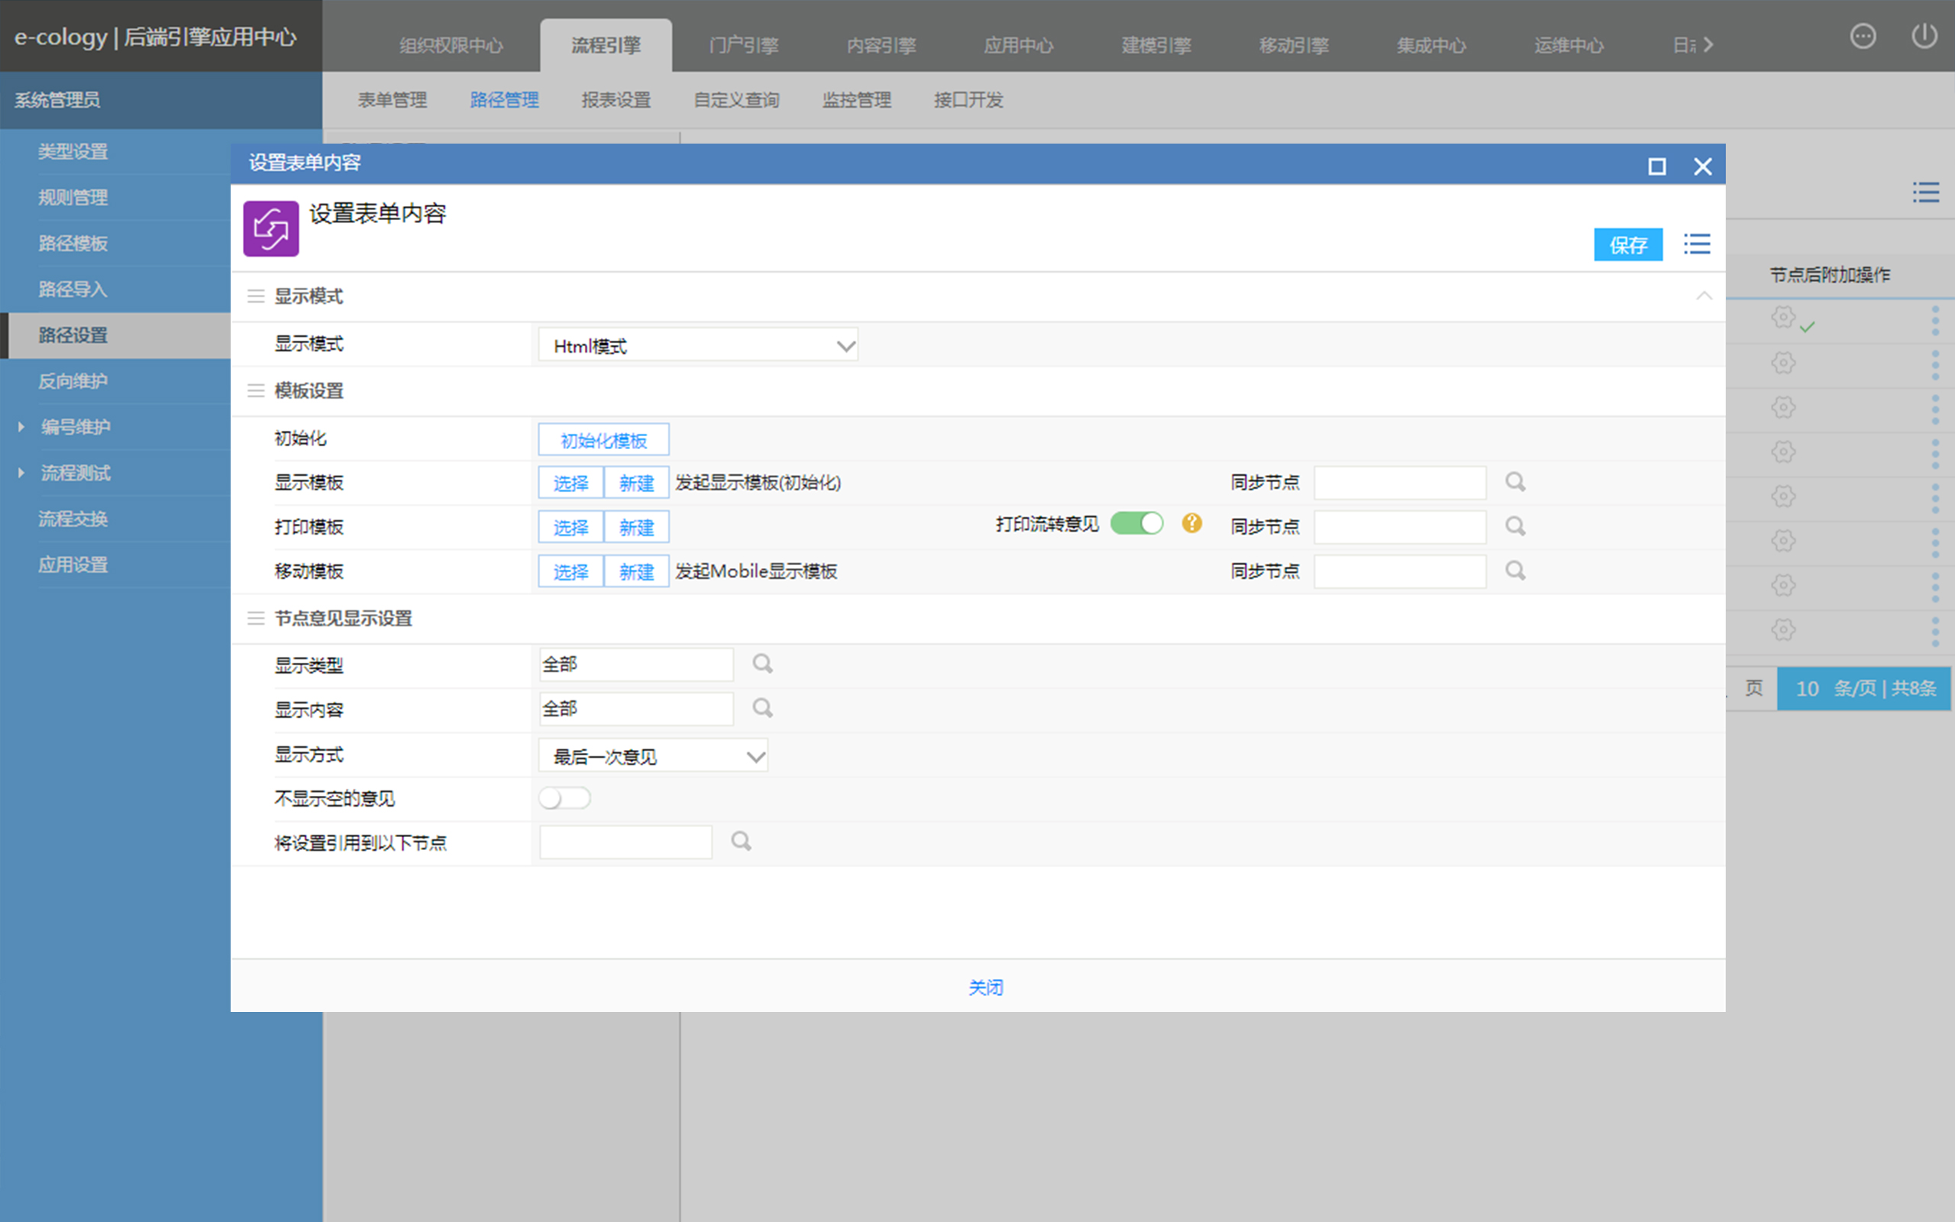1955x1222 pixels.
Task: Click the print template sync node input field
Action: click(1399, 527)
